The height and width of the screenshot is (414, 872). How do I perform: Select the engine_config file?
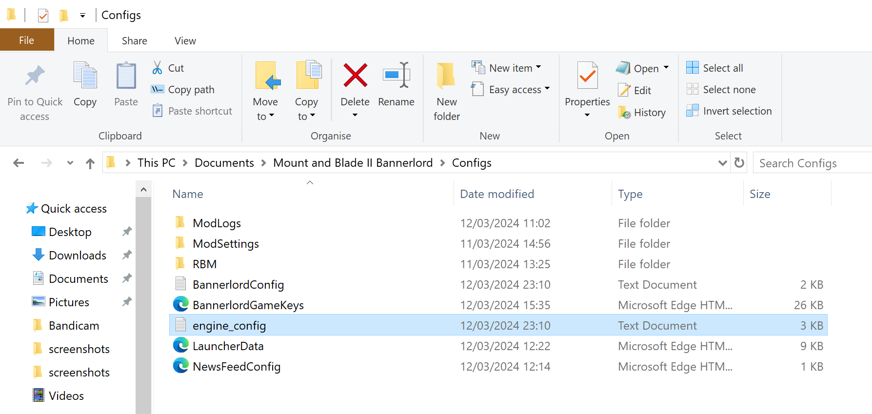[x=498, y=325]
